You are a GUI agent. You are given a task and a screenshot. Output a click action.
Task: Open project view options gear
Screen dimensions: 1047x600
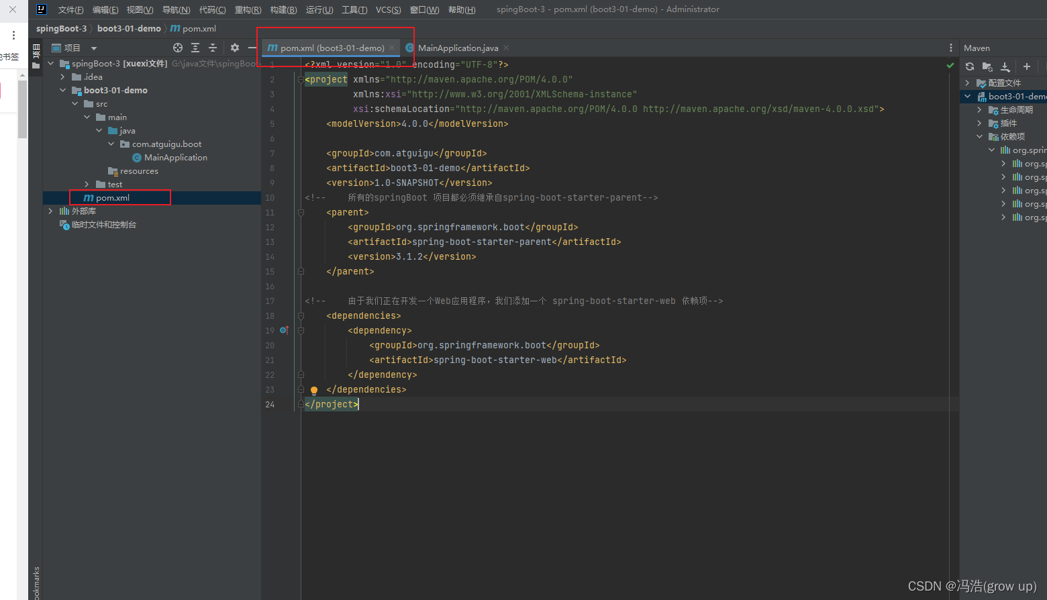click(x=234, y=48)
